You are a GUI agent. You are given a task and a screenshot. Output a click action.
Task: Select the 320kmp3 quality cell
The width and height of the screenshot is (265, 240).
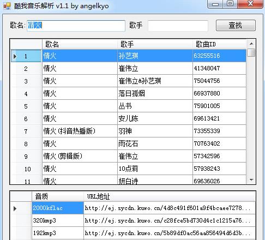[58, 220]
